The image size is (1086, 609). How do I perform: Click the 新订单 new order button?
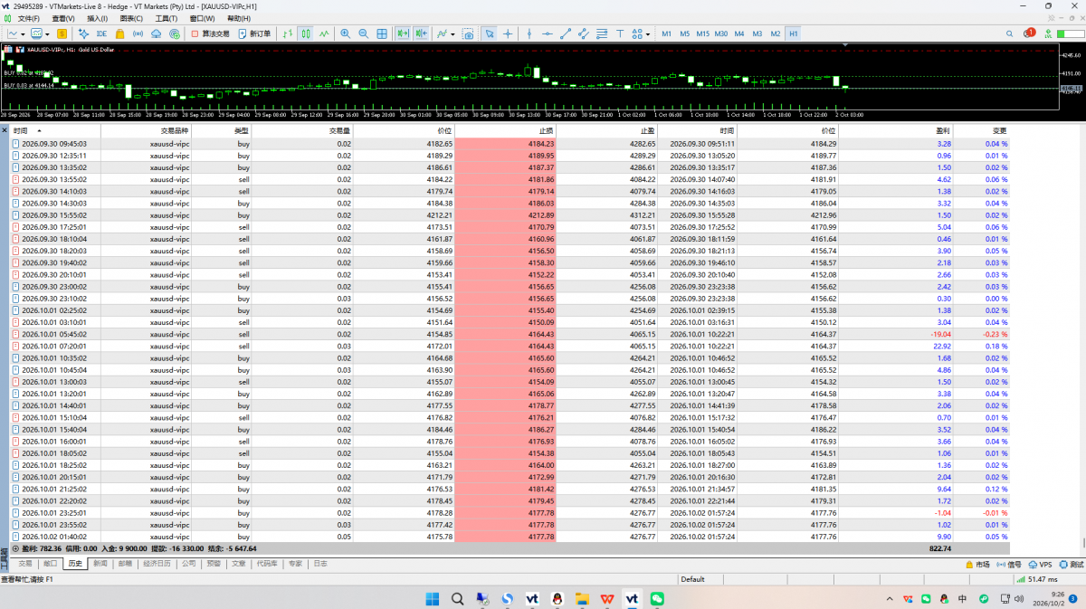pyautogui.click(x=254, y=33)
